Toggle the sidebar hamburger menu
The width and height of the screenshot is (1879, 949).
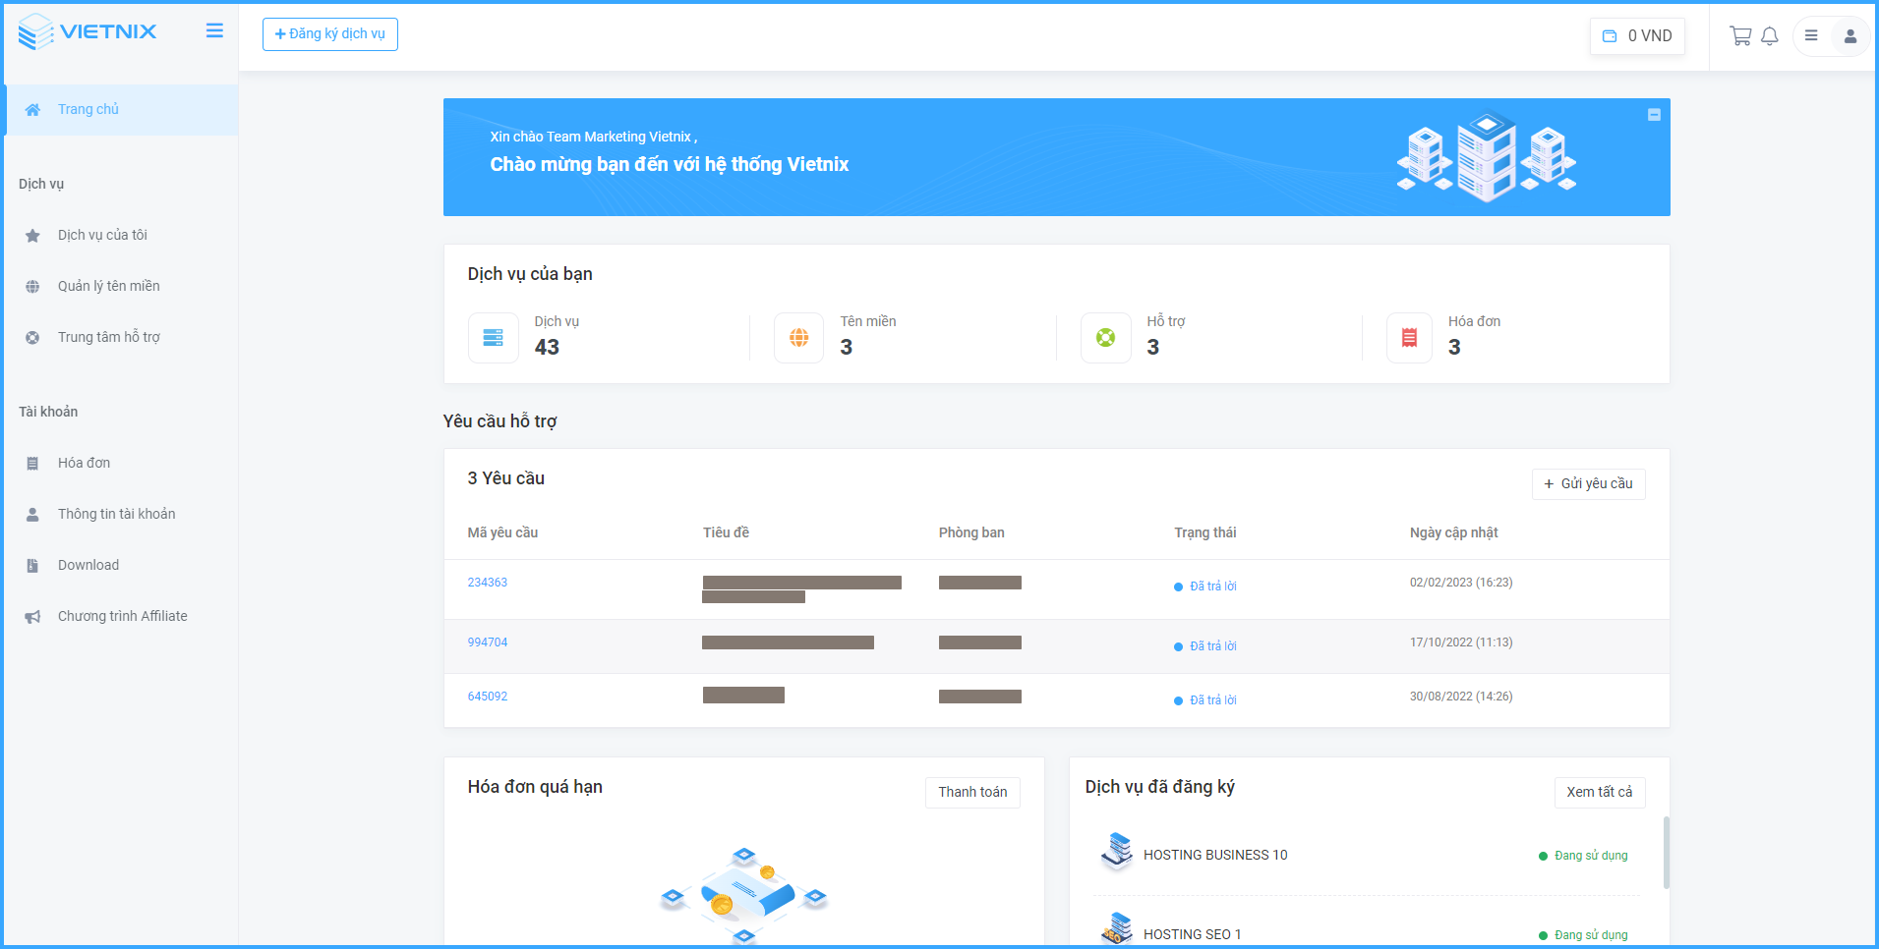click(x=214, y=30)
